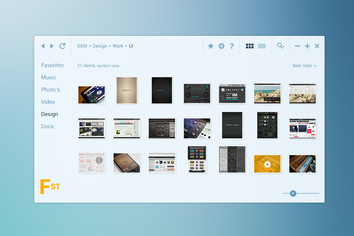Select Design in the sidebar
Viewport: 354px width, 236px height.
point(50,114)
